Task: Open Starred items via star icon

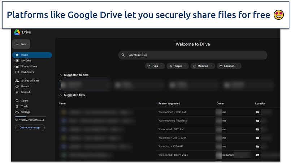Action: [17, 92]
